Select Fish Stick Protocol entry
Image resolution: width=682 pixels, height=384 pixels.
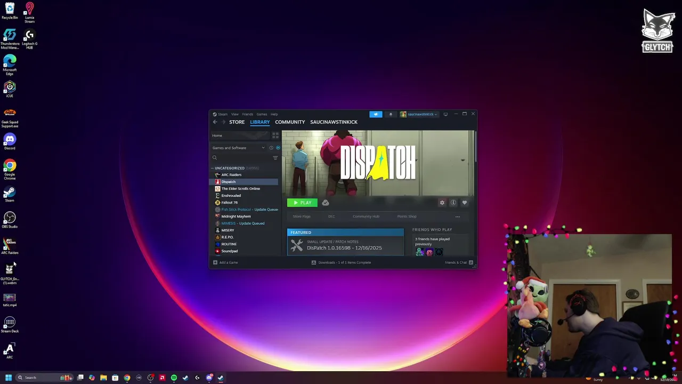click(x=244, y=210)
